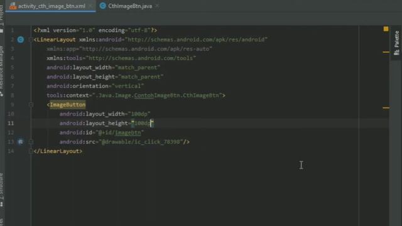
Task: Jump to the upper warning stripe marker
Action: pos(386,52)
